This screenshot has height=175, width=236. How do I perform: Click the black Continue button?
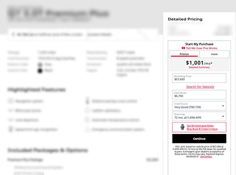199,139
